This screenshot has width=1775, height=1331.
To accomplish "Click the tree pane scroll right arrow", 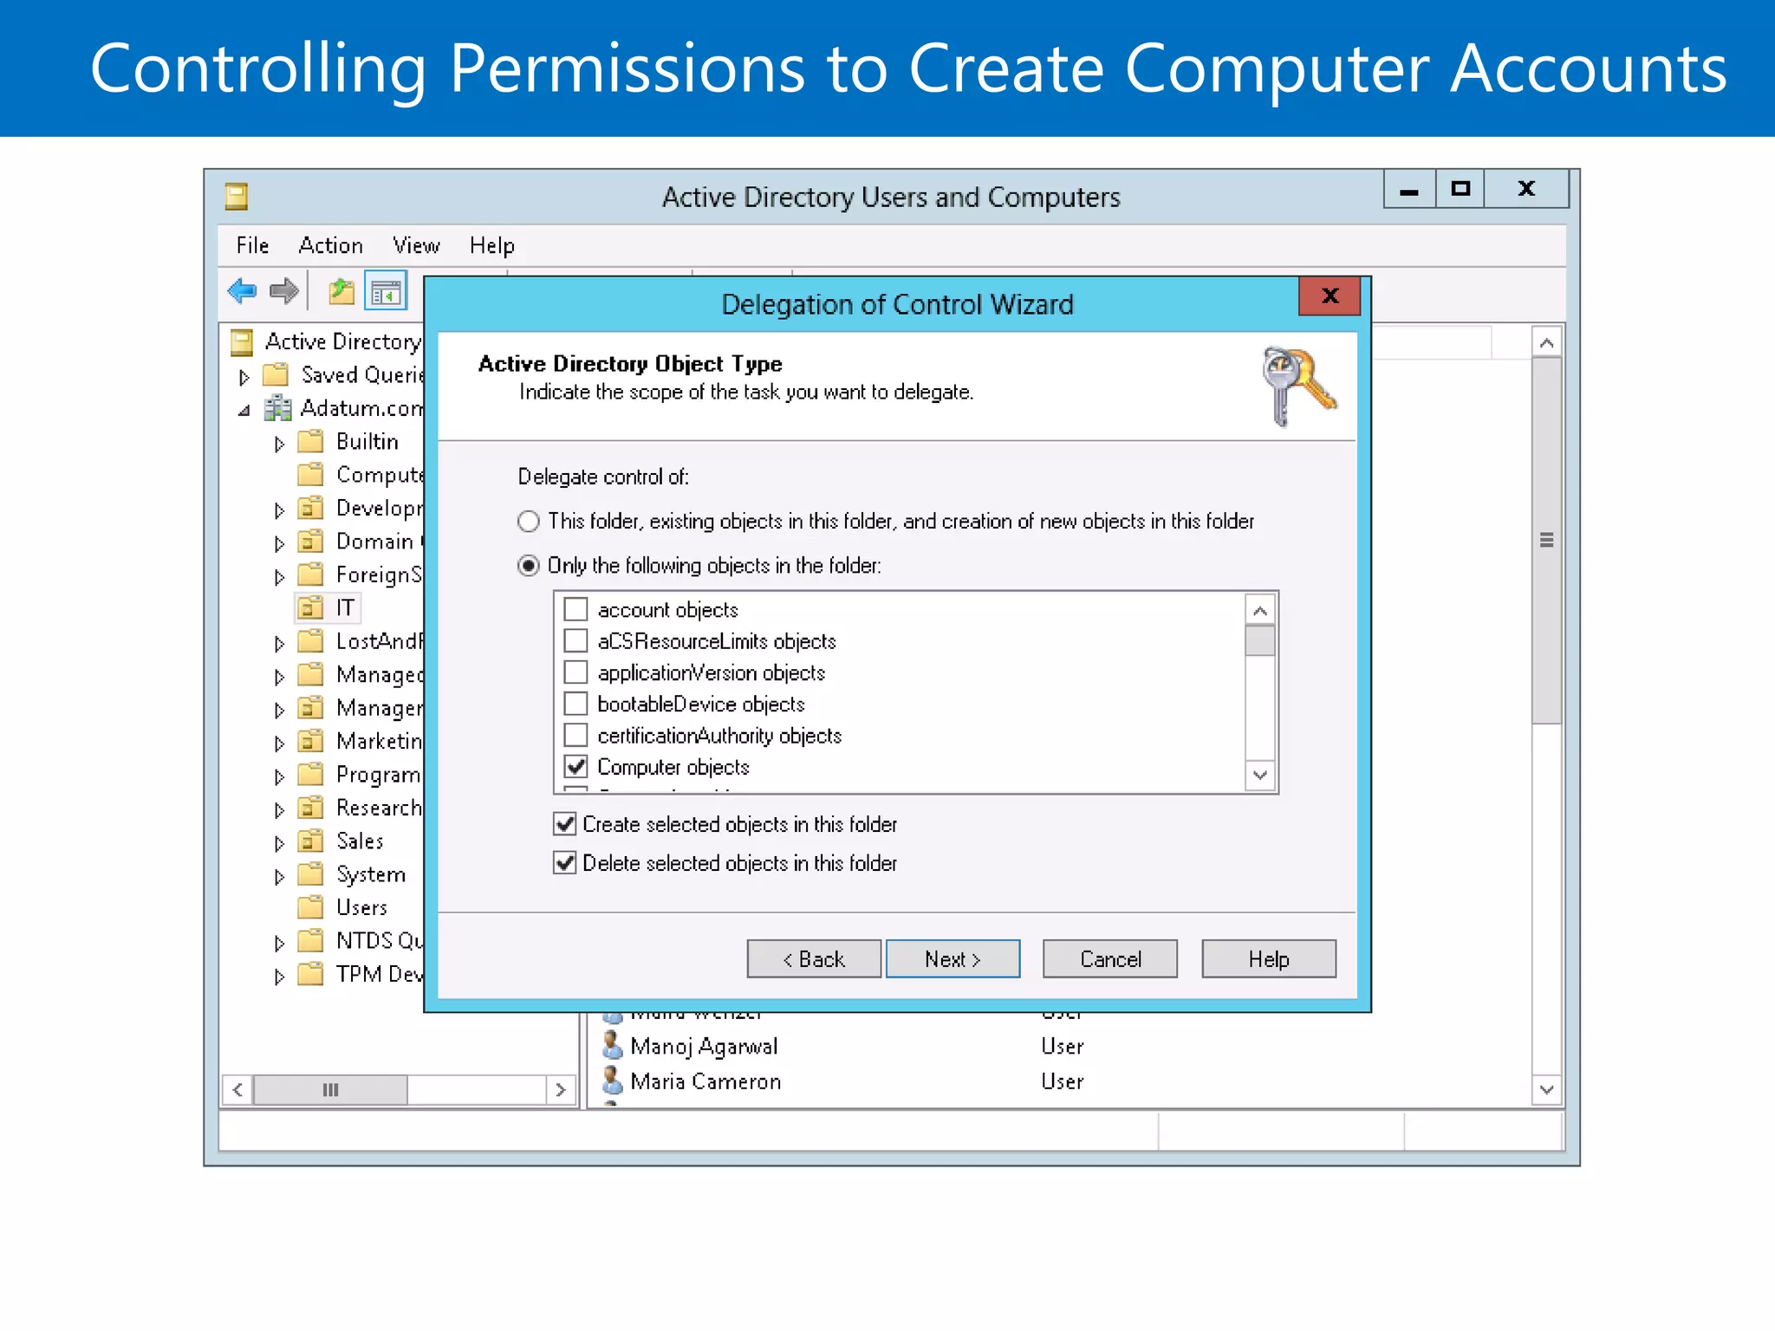I will click(561, 1090).
